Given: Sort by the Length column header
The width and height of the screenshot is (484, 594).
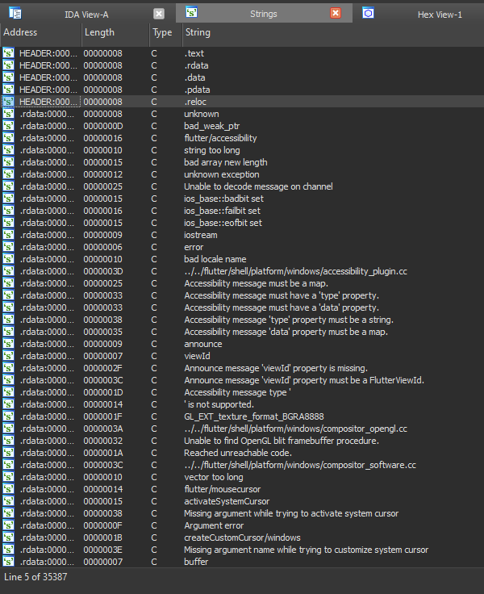Looking at the screenshot, I should pyautogui.click(x=115, y=32).
